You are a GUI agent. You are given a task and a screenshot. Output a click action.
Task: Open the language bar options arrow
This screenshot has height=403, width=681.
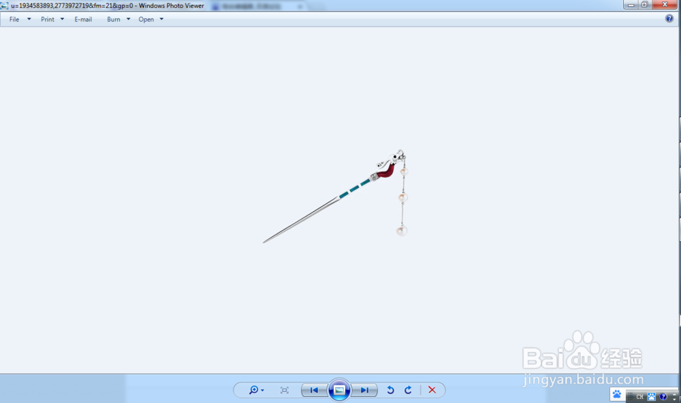[674, 399]
